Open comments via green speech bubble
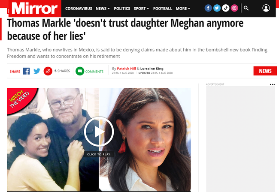 pyautogui.click(x=80, y=71)
